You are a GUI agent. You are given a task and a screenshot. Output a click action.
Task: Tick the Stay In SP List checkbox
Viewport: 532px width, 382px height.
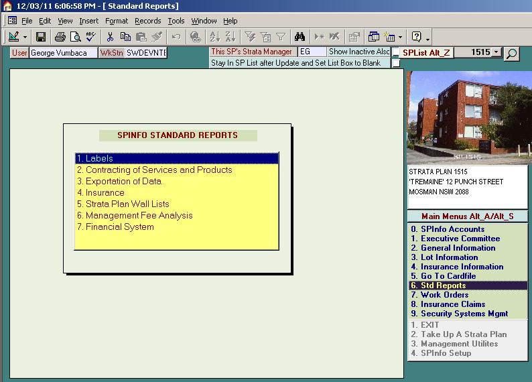(396, 63)
